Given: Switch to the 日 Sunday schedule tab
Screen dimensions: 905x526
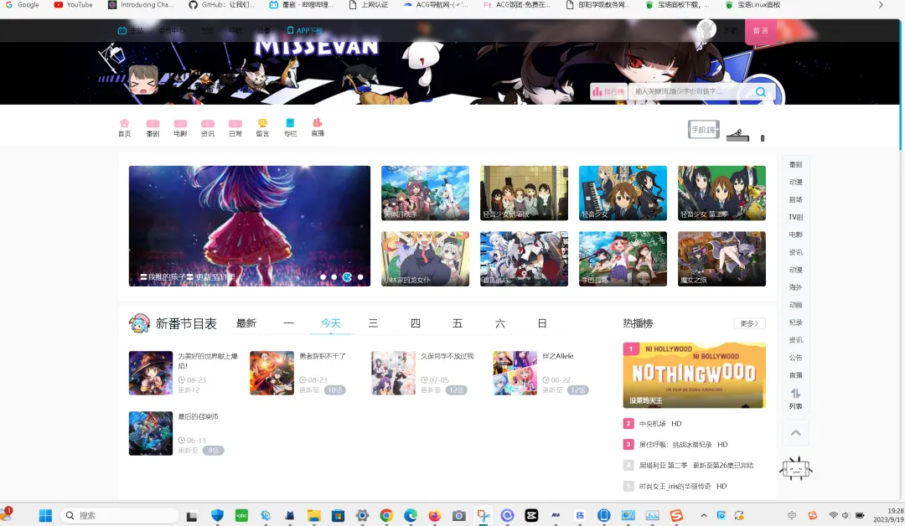Looking at the screenshot, I should (542, 323).
